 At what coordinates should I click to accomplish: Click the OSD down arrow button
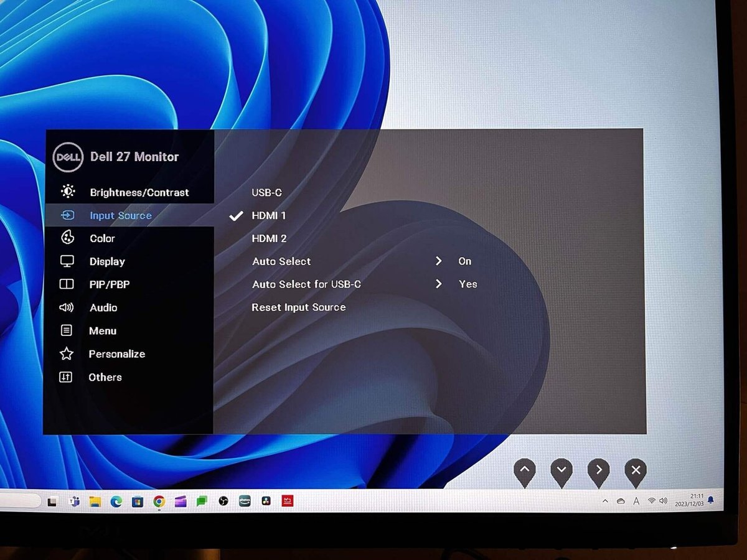click(x=561, y=472)
